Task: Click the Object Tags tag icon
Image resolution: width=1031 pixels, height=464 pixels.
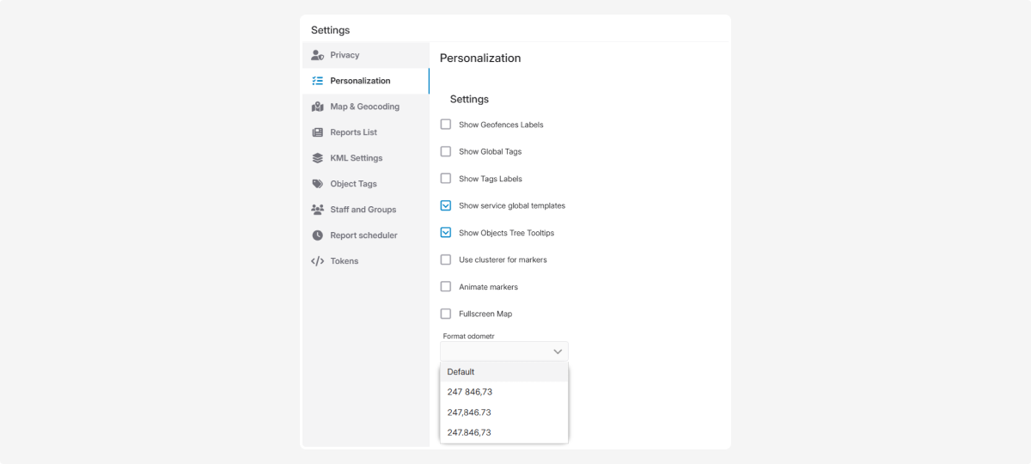Action: click(317, 184)
